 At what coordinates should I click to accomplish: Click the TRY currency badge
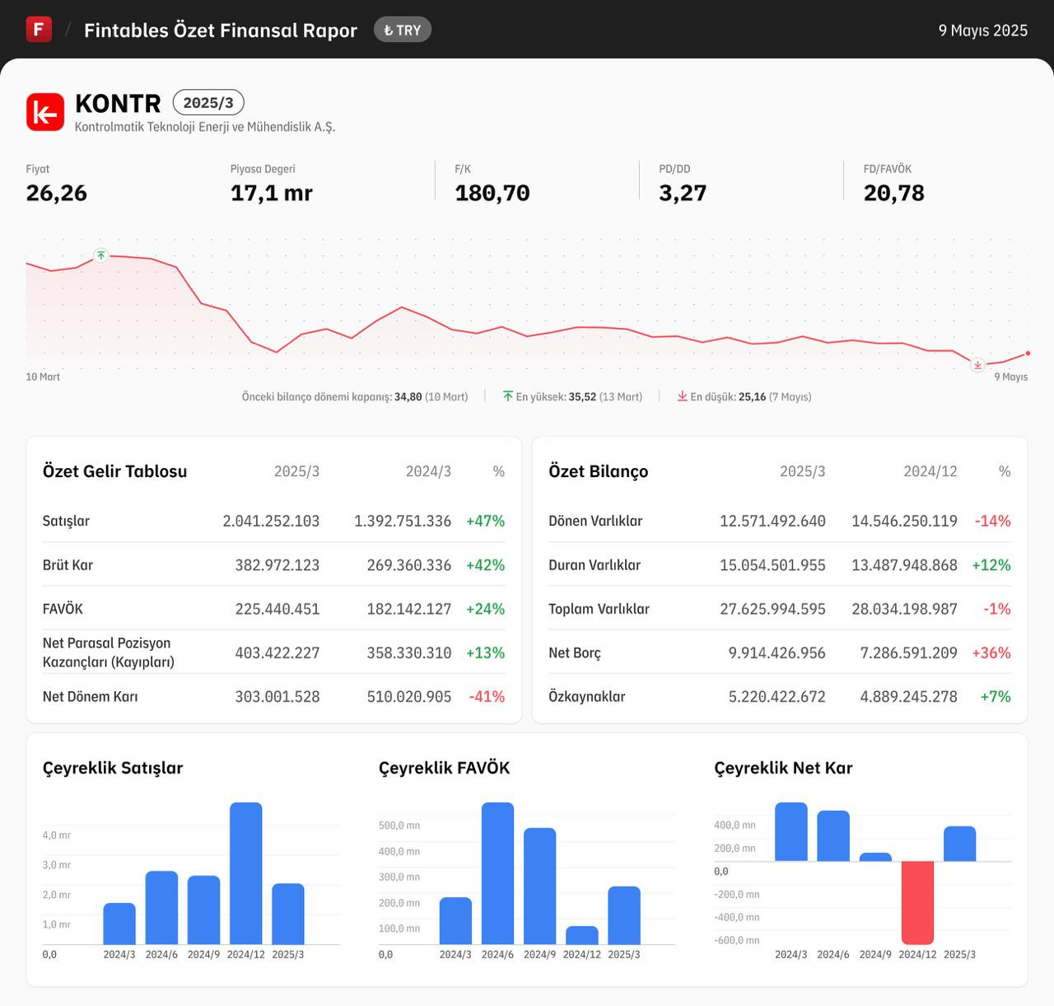click(403, 30)
